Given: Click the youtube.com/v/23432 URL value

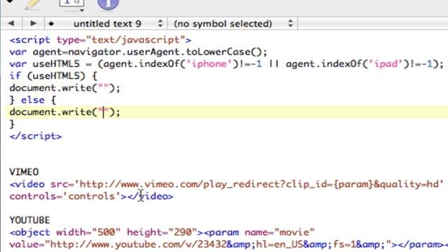Looking at the screenshot, I should 138,244.
